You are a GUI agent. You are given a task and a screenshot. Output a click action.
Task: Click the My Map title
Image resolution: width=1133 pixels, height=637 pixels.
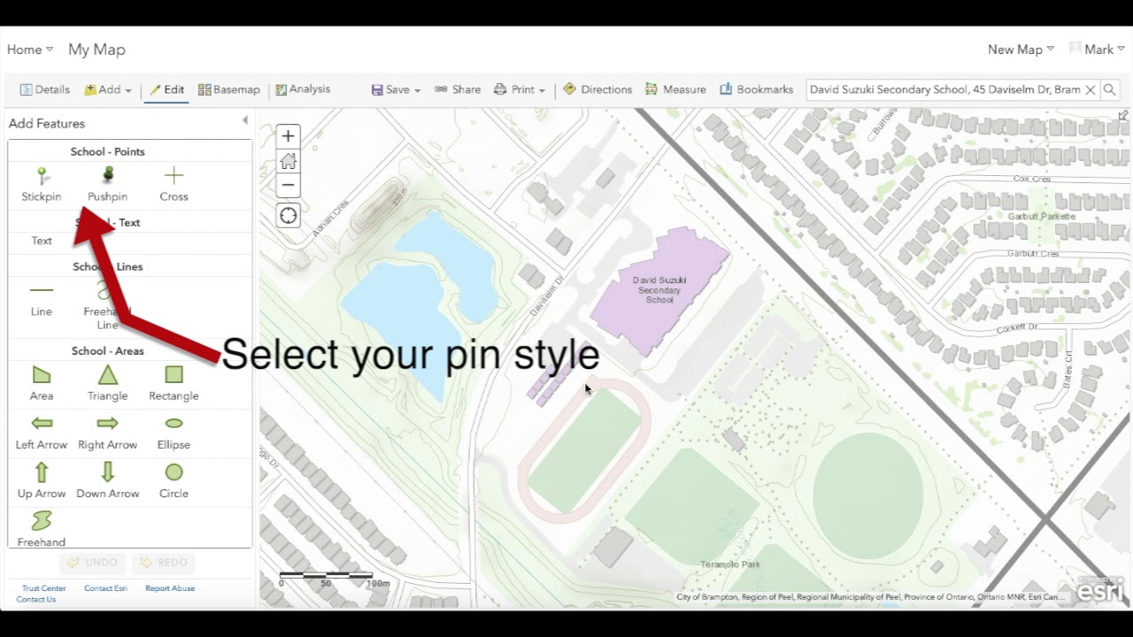pos(96,50)
